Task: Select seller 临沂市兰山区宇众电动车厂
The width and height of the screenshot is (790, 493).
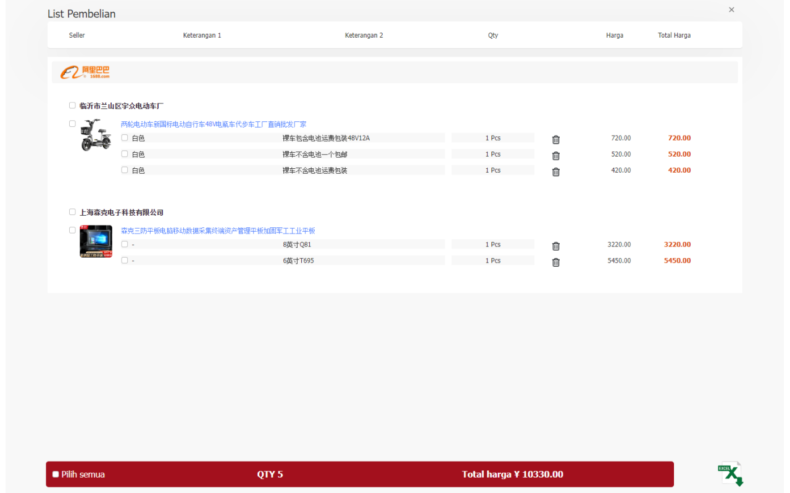Action: coord(72,105)
